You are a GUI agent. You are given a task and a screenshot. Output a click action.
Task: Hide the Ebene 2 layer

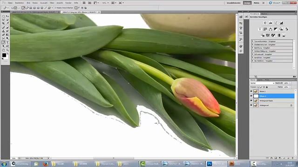[x=251, y=96]
